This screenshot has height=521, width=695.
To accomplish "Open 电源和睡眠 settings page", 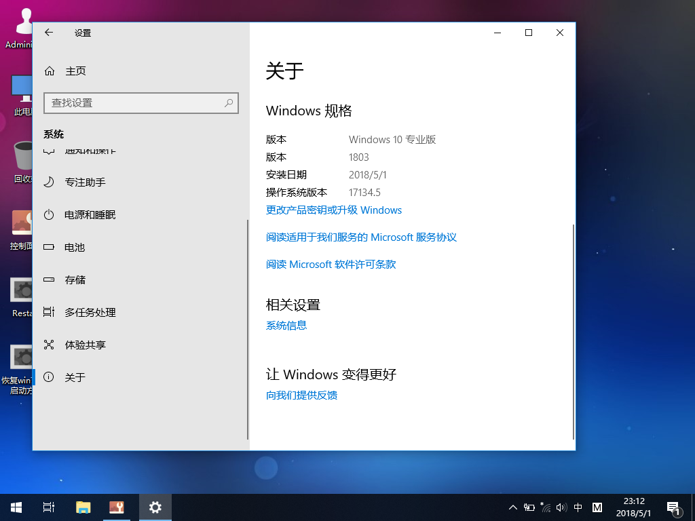I will pos(90,215).
